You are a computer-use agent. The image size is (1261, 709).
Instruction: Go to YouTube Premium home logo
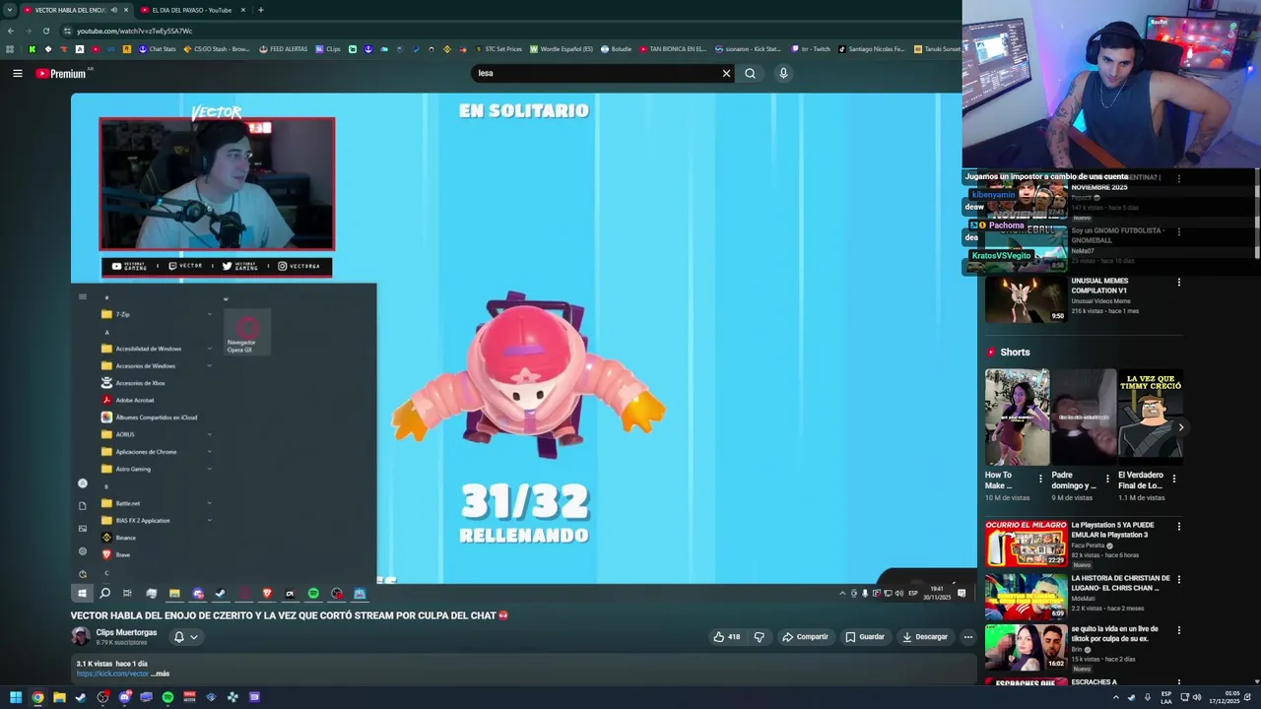[x=61, y=73]
